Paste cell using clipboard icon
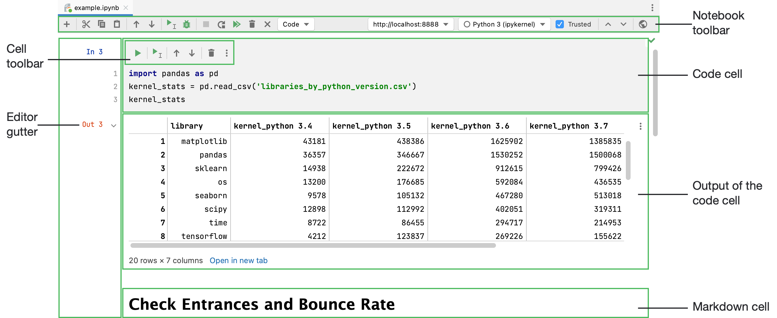The image size is (777, 318). (117, 24)
